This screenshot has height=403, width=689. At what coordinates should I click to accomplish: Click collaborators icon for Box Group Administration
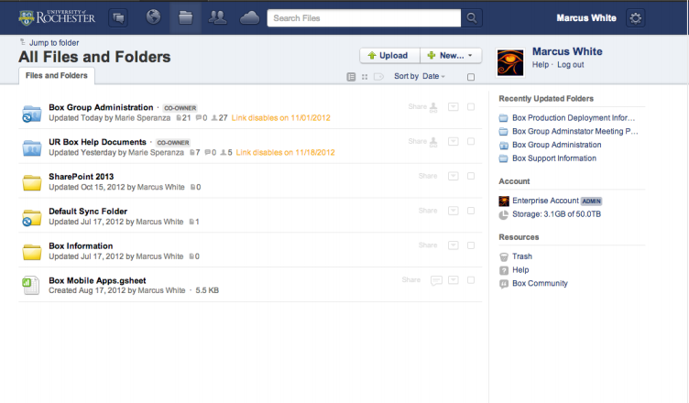click(x=433, y=107)
